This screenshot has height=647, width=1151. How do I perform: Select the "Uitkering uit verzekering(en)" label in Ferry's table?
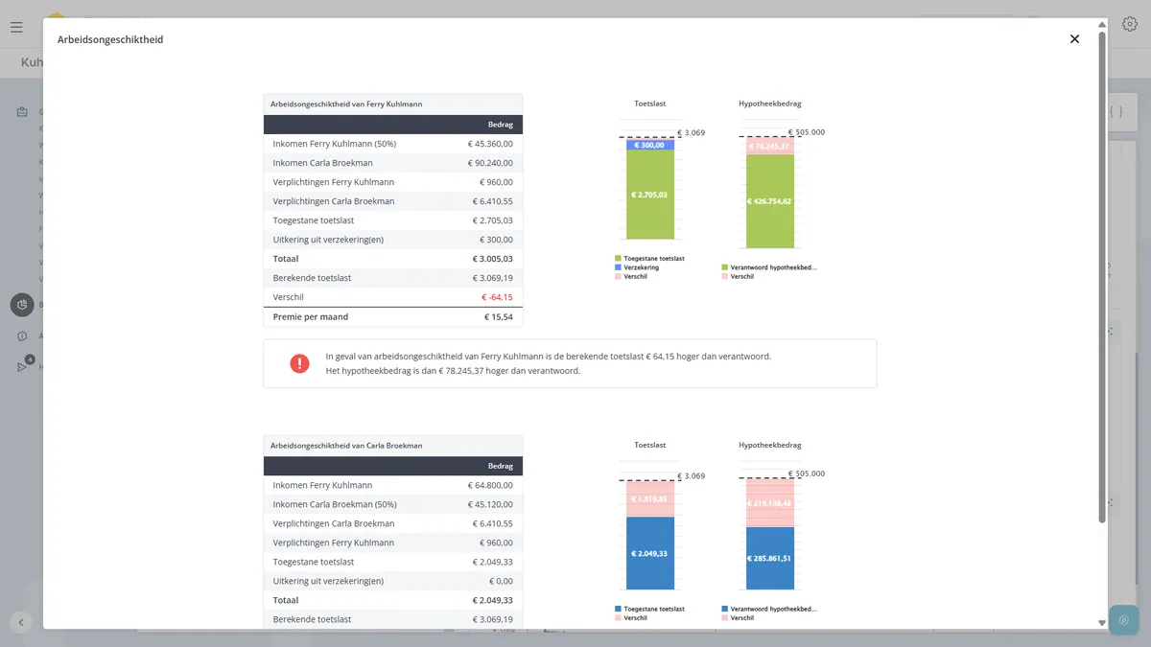(x=328, y=240)
